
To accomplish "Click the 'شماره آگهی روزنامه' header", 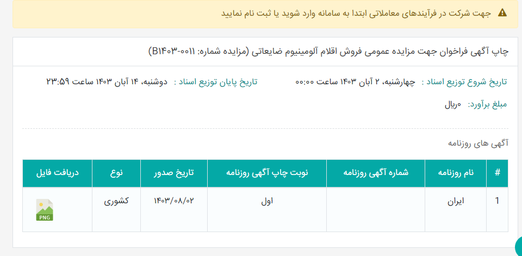I will pos(376,173).
